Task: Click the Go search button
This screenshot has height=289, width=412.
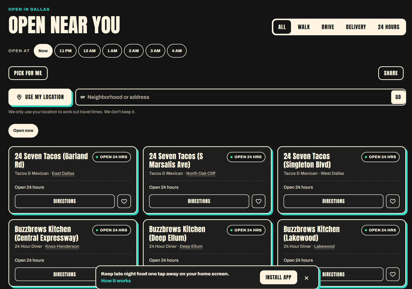Action: pos(398,97)
